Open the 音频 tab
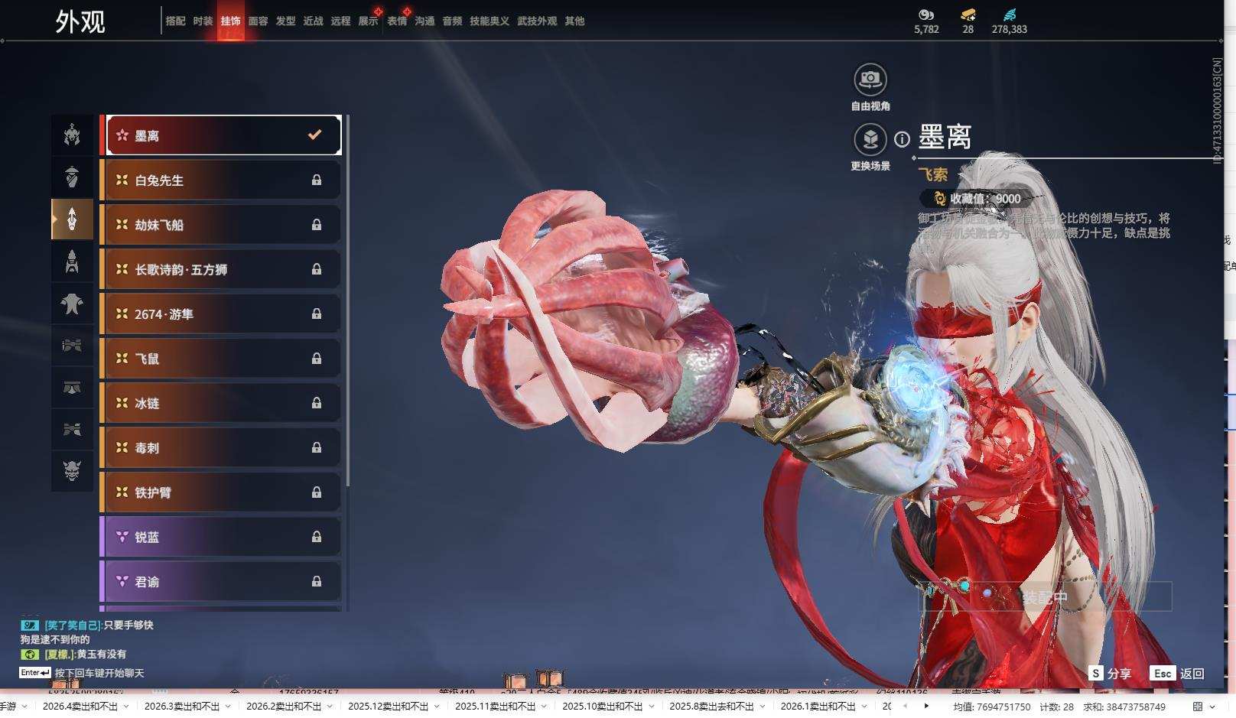 (452, 21)
